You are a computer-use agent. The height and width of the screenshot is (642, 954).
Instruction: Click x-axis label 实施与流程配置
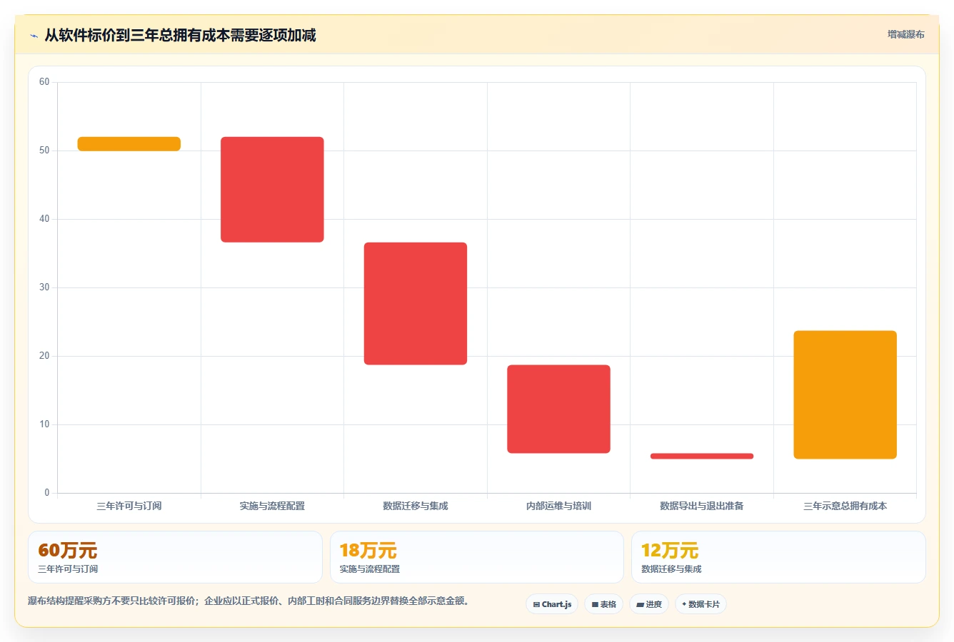point(272,506)
